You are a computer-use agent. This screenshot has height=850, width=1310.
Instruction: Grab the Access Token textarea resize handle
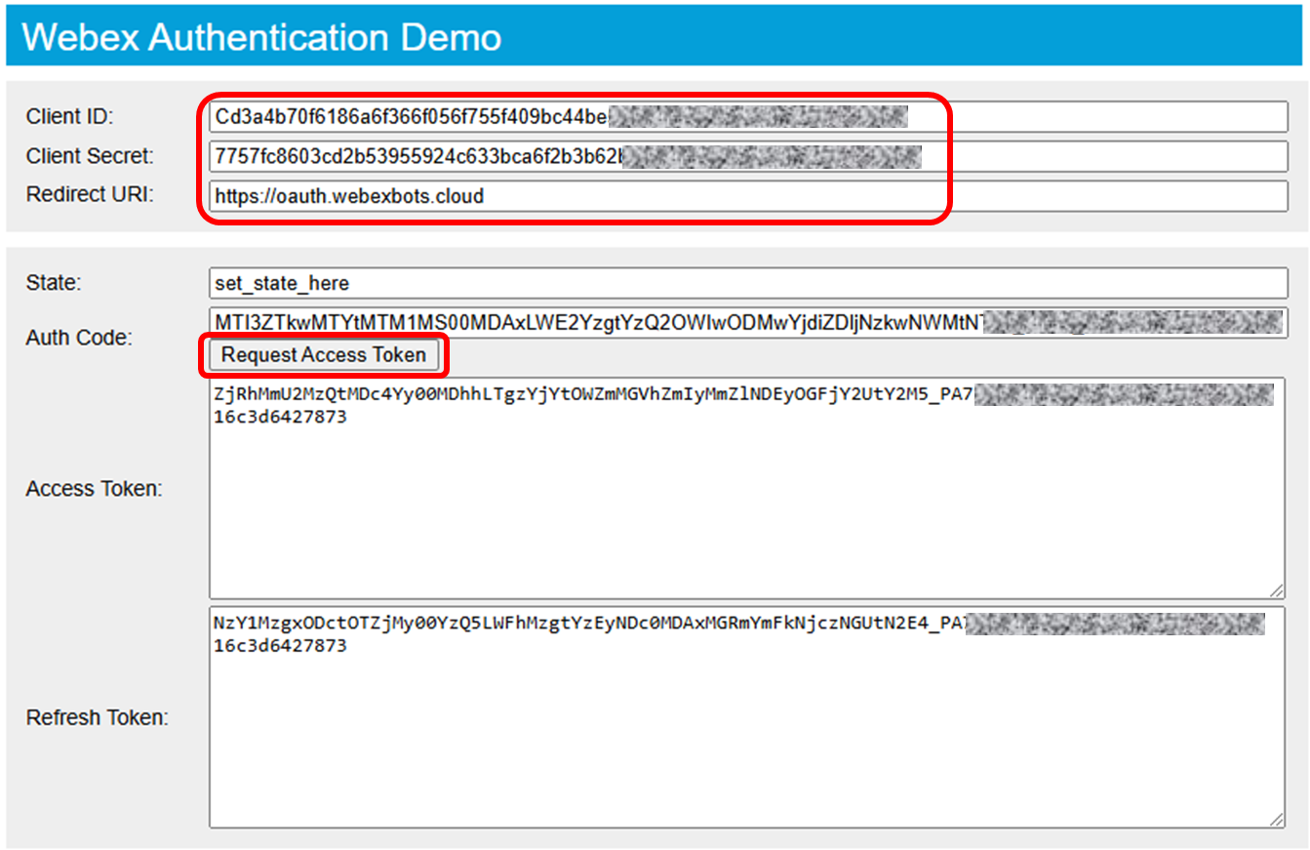1277,590
